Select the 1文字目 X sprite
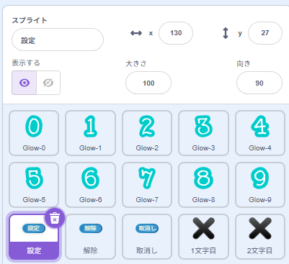This screenshot has width=289, height=264. tap(203, 237)
